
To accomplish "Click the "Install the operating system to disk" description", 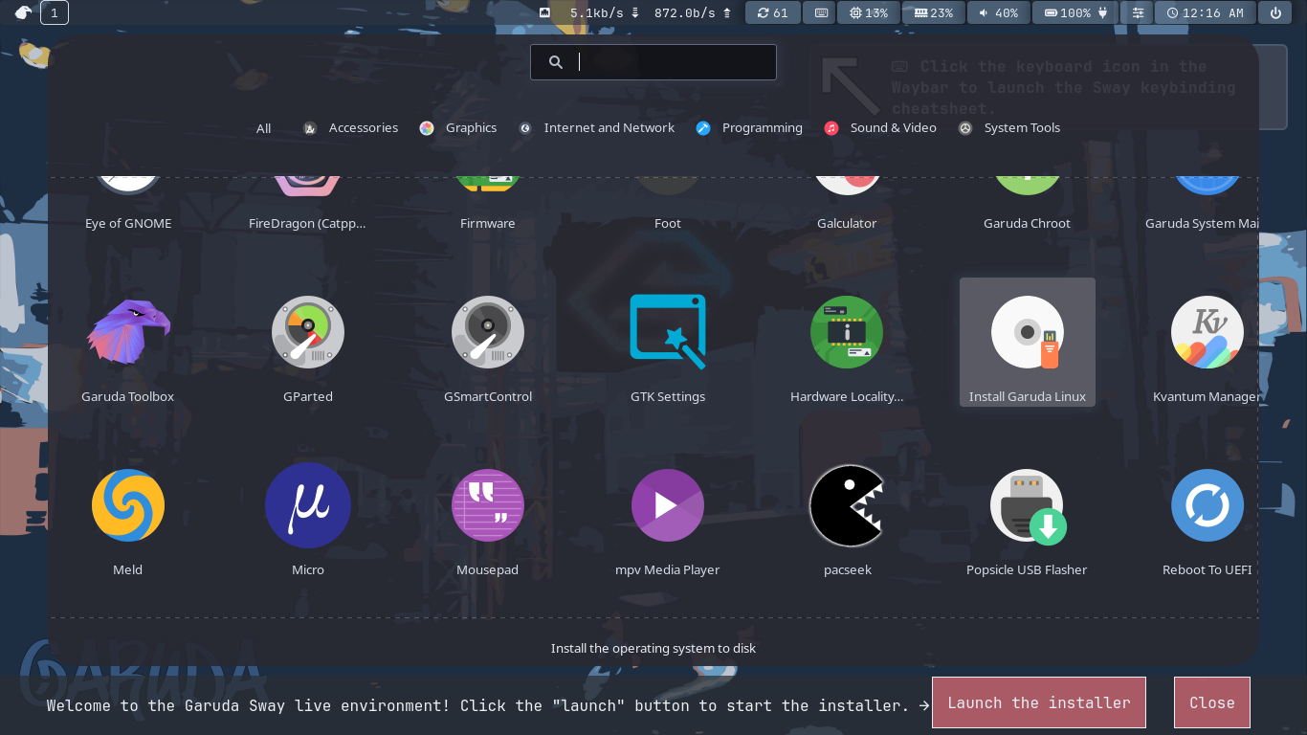I will tap(653, 648).
